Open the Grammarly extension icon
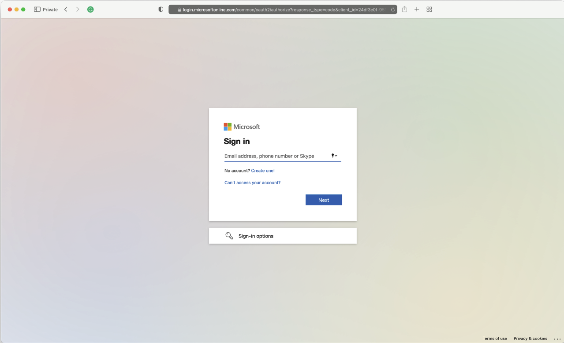The width and height of the screenshot is (564, 343). [x=90, y=9]
